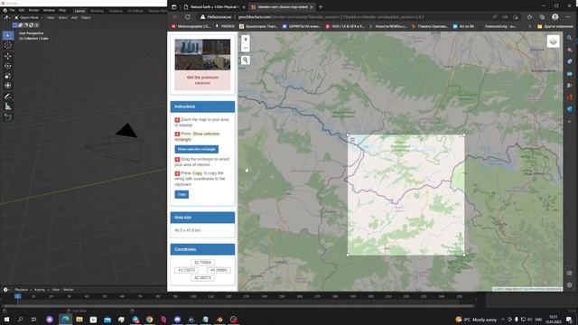Image resolution: width=578 pixels, height=325 pixels.
Task: Open the Object Mode dropdown in Blender
Action: 29,17
